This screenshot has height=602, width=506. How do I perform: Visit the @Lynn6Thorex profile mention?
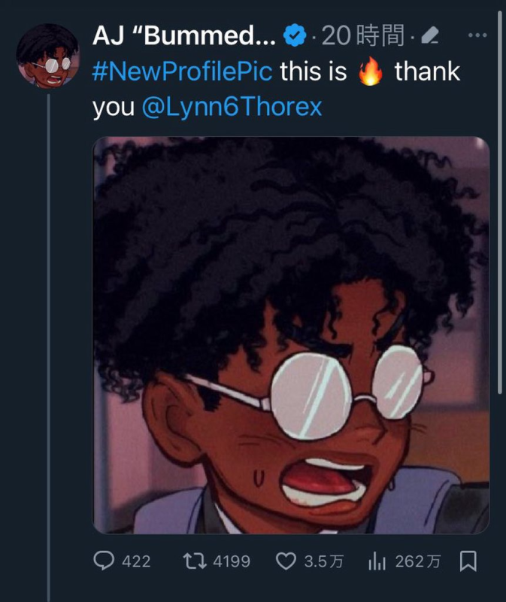(x=232, y=107)
